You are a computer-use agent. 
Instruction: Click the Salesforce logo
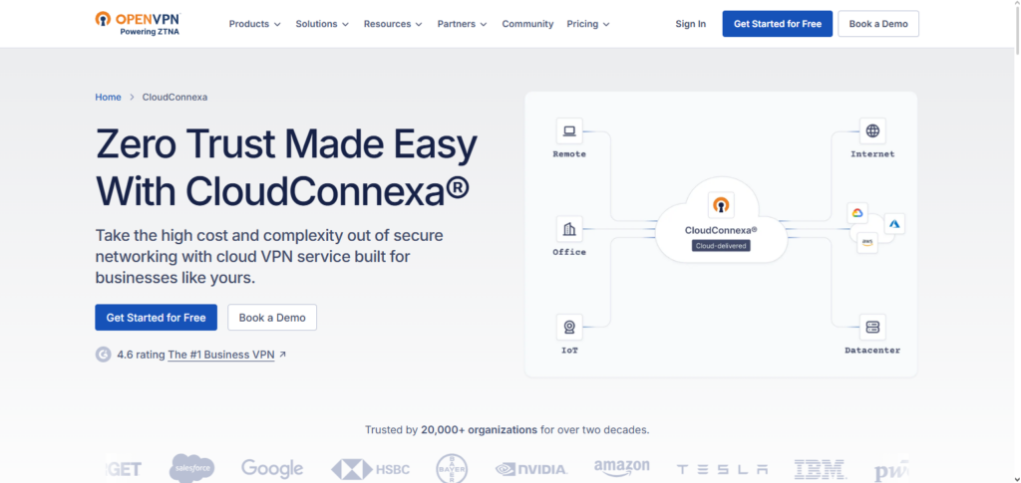(192, 468)
